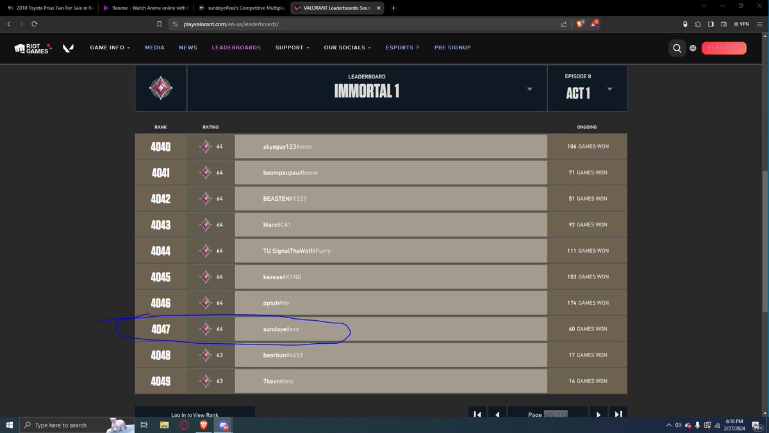The width and height of the screenshot is (769, 433).
Task: Open the Esports external link
Action: point(402,47)
